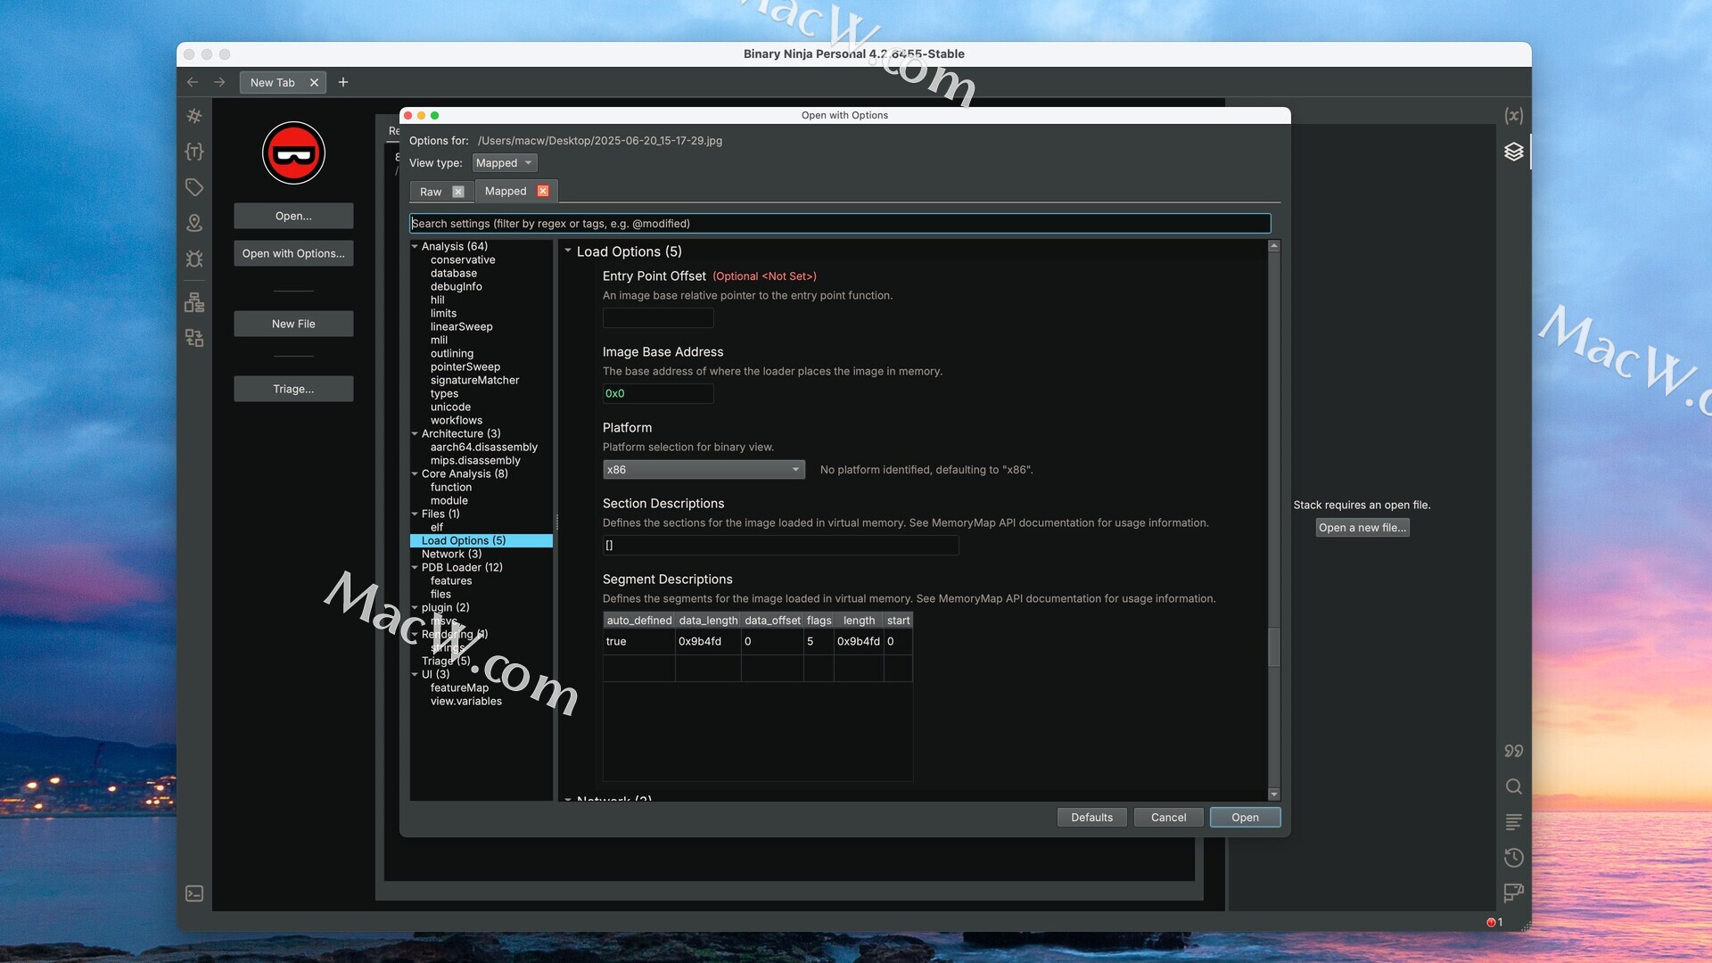Select featureMap under UI
This screenshot has width=1712, height=963.
tap(459, 687)
